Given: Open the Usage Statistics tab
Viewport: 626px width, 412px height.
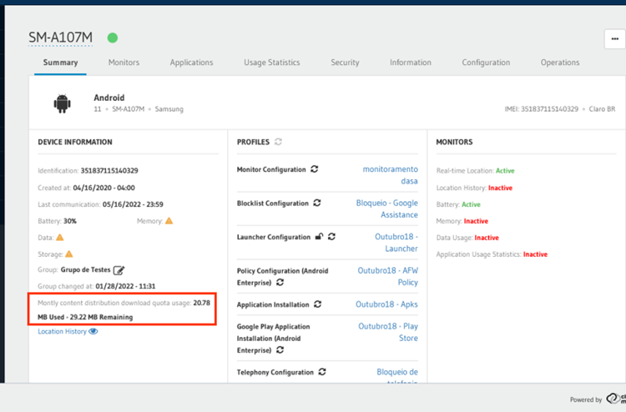Looking at the screenshot, I should [272, 63].
